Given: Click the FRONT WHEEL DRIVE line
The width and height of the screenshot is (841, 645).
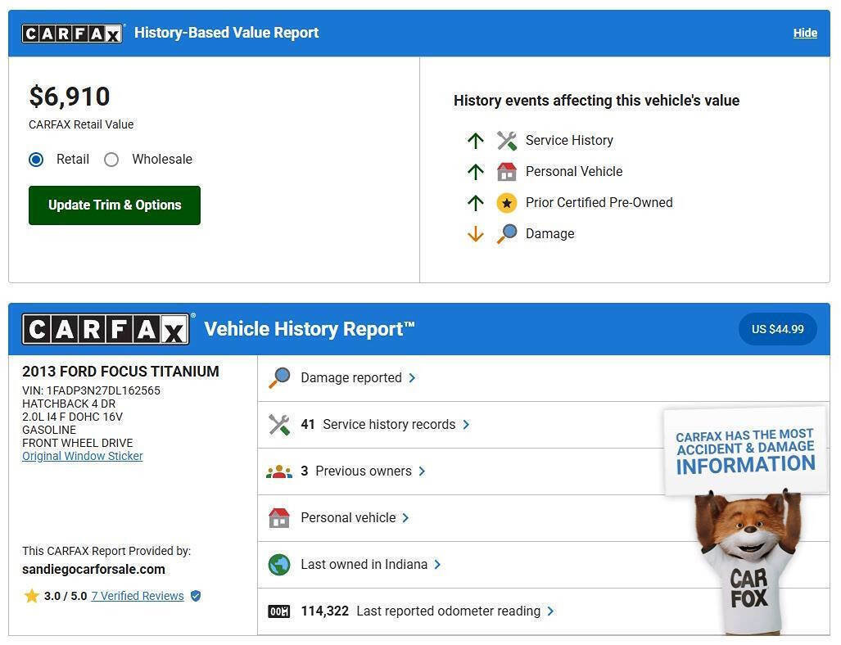Looking at the screenshot, I should [77, 443].
